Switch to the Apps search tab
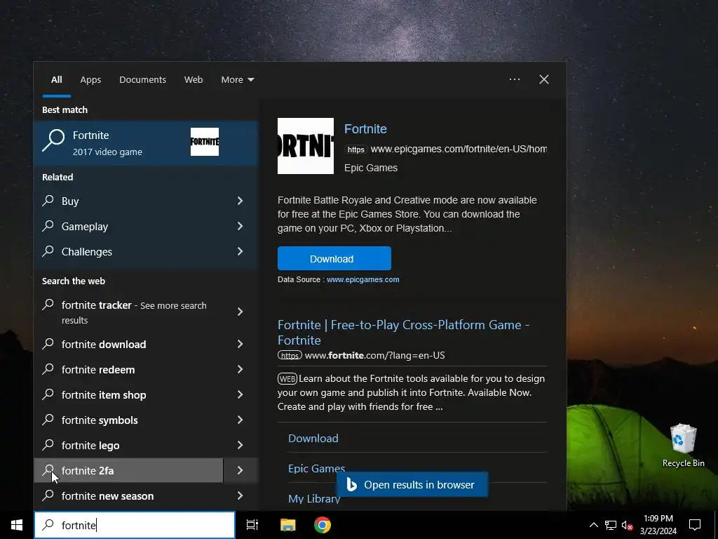 90,80
